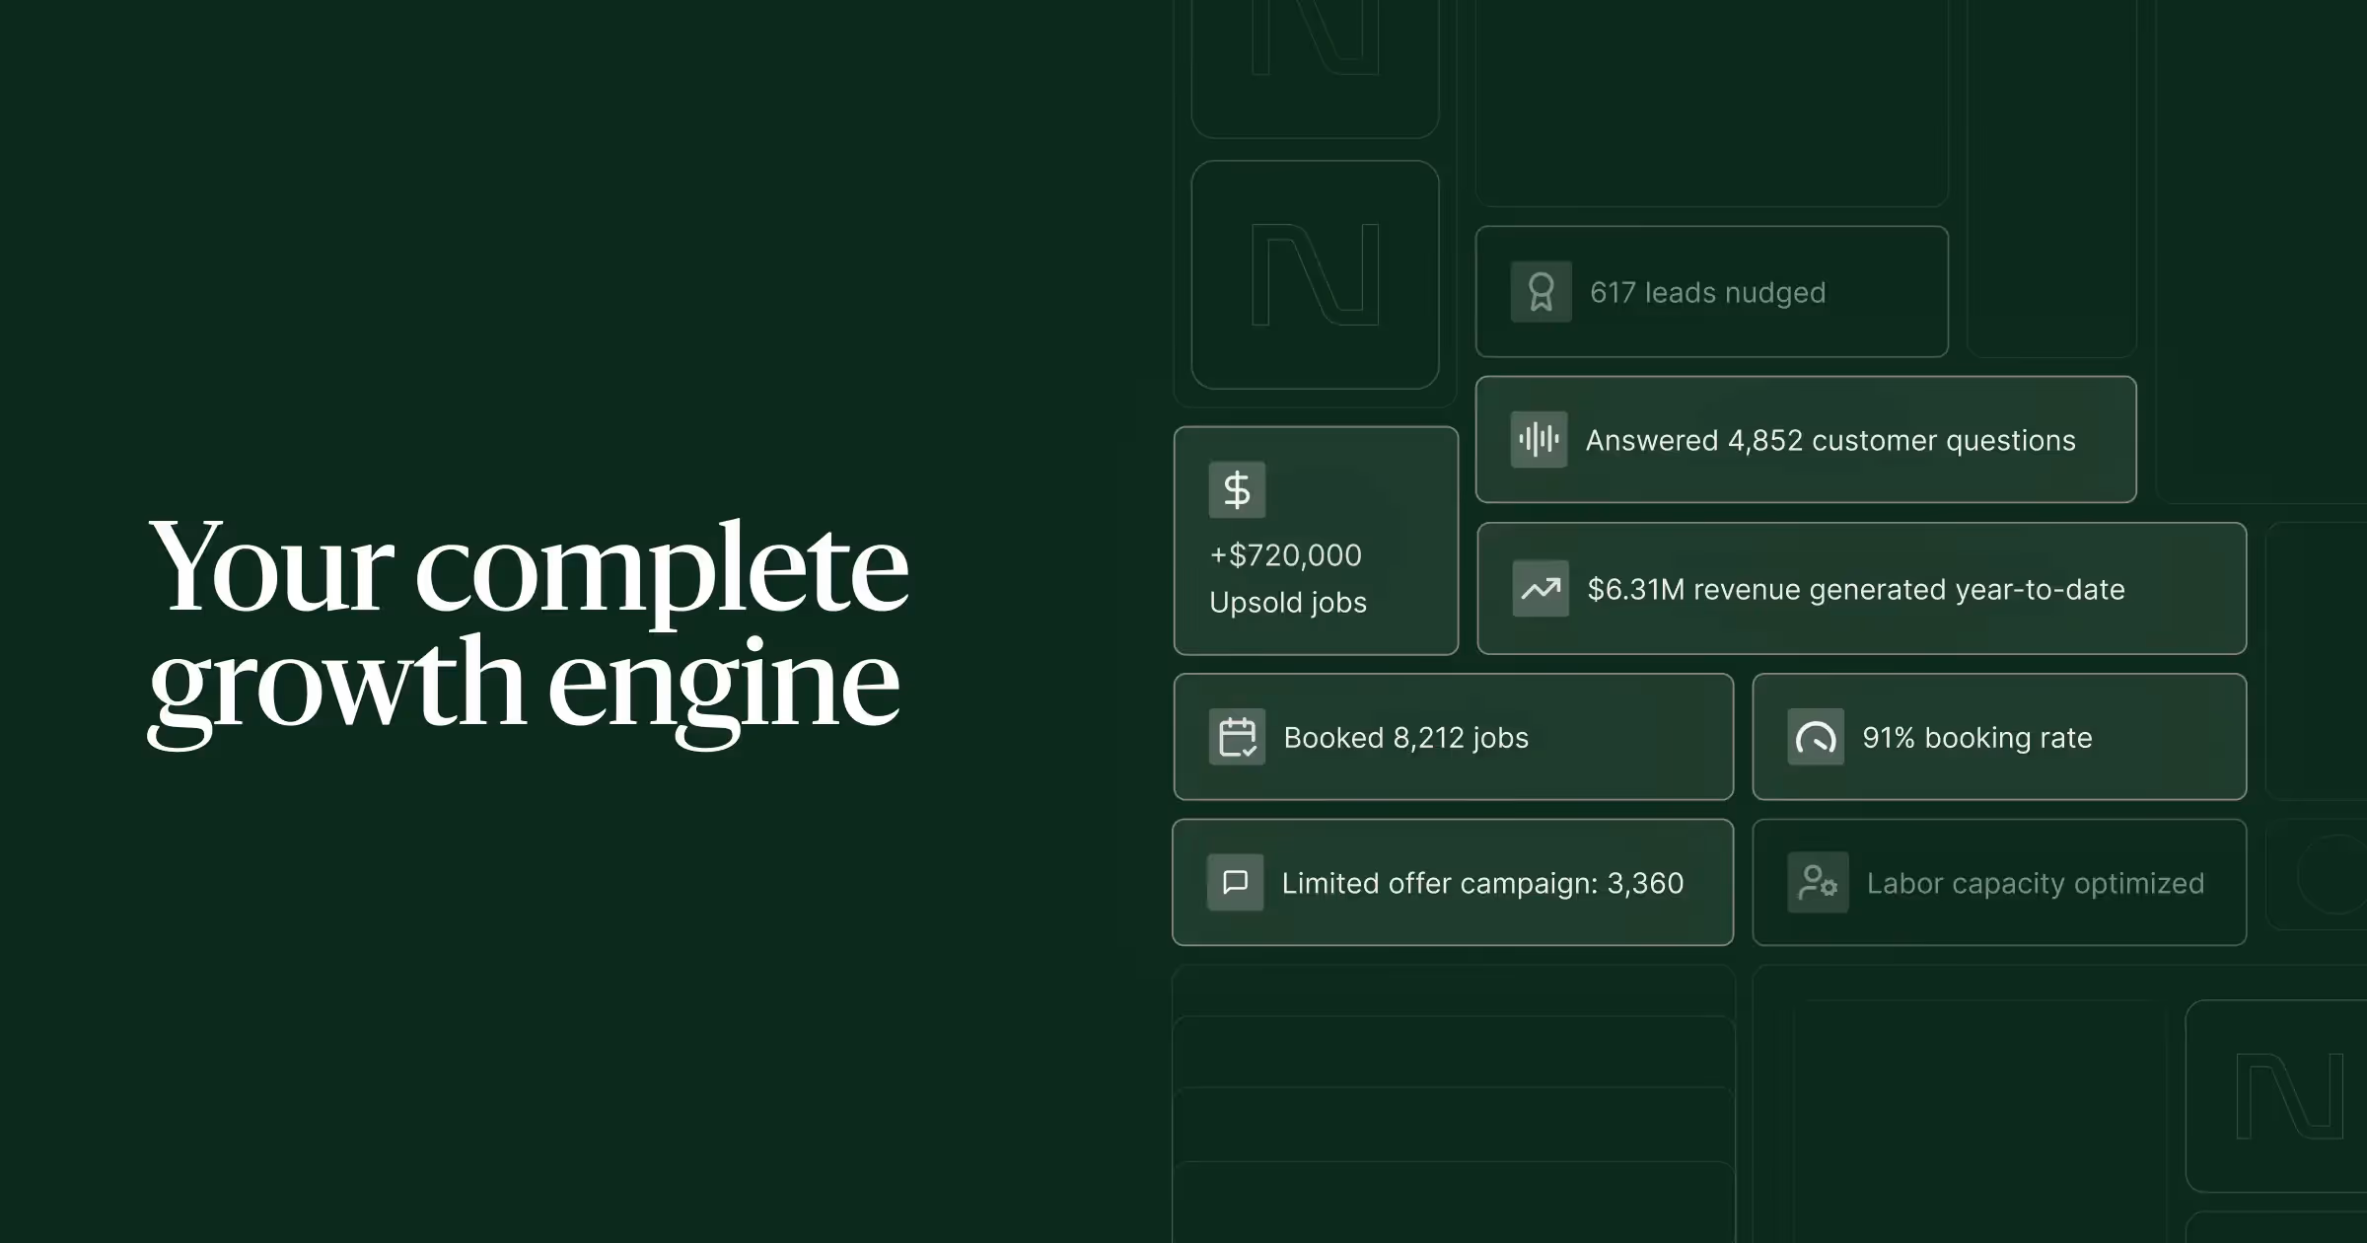Click the 'Labor capacity optimized' text
The height and width of the screenshot is (1243, 2367).
(2035, 883)
